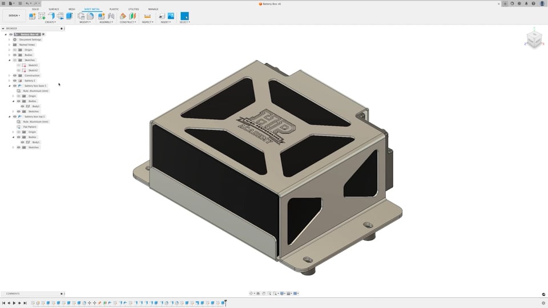Open the notifications bell icon

(x=526, y=3)
